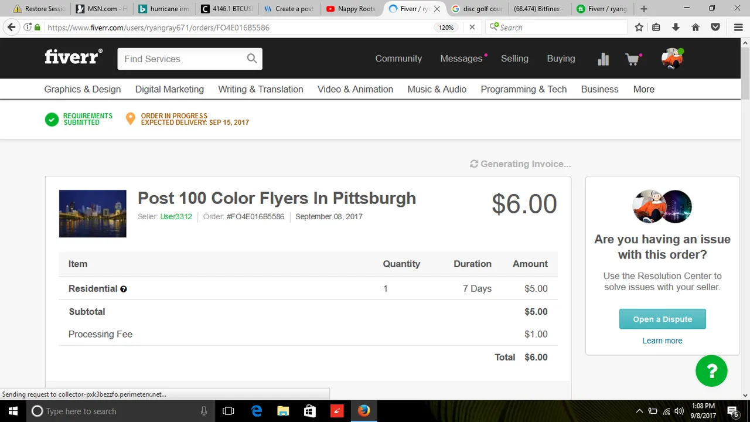The width and height of the screenshot is (750, 422).
Task: Open the Firefox hamburger menu
Action: click(x=738, y=27)
